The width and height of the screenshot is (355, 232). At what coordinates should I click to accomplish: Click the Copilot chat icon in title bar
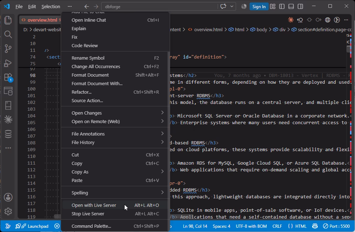pyautogui.click(x=223, y=6)
